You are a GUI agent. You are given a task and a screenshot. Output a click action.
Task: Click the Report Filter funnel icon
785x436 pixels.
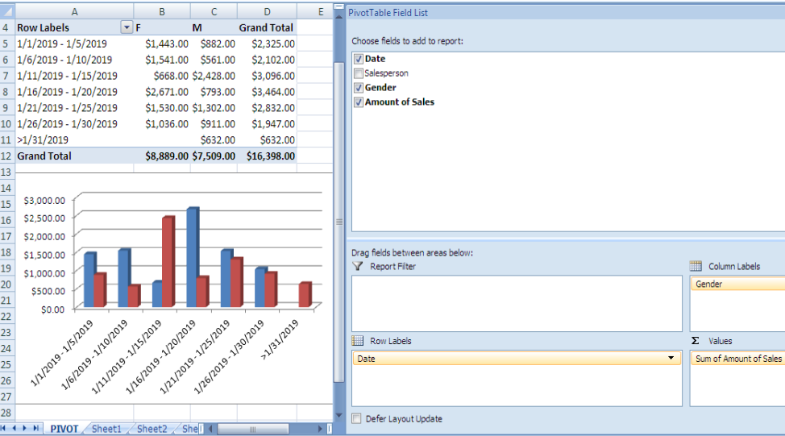point(358,266)
